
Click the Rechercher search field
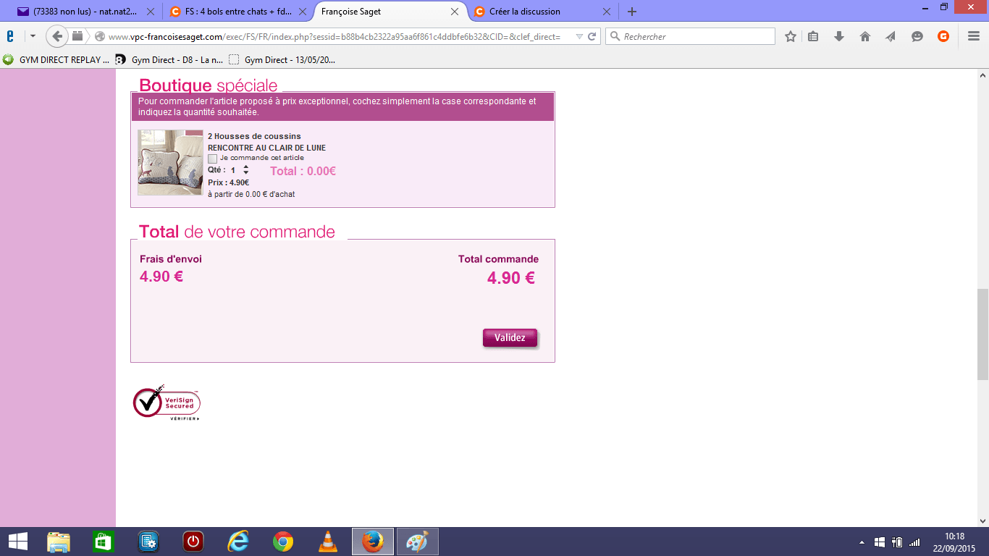coord(695,36)
